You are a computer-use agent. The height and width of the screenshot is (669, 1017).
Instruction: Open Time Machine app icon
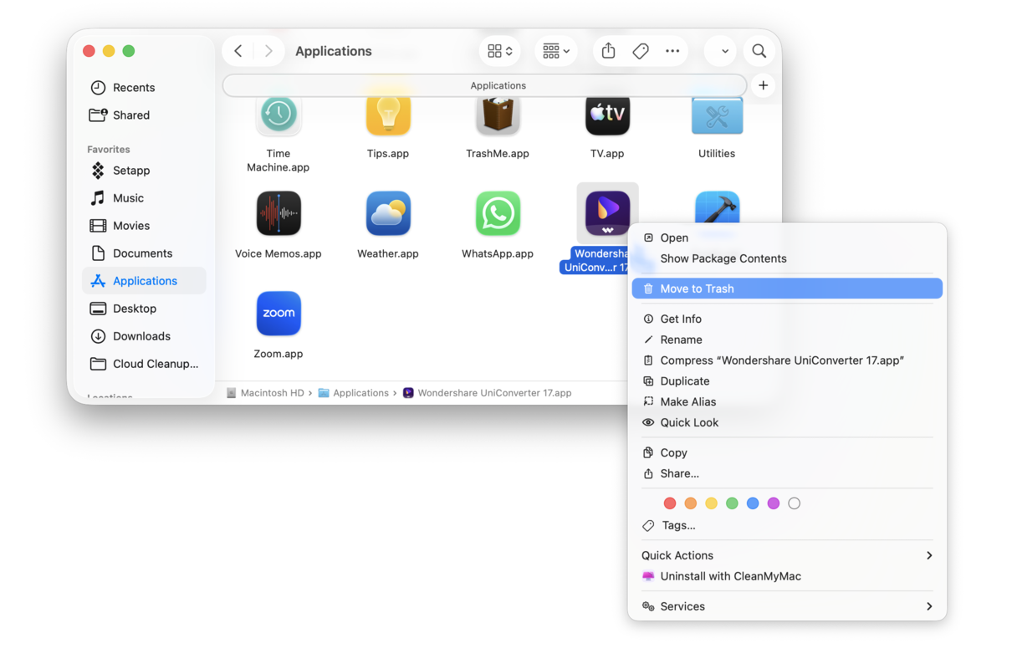279,115
